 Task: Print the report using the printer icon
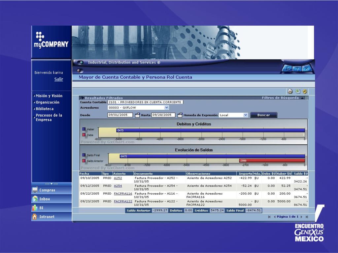(290, 92)
